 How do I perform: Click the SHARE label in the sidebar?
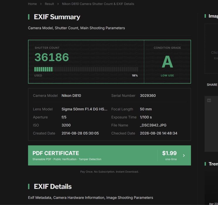212,85
